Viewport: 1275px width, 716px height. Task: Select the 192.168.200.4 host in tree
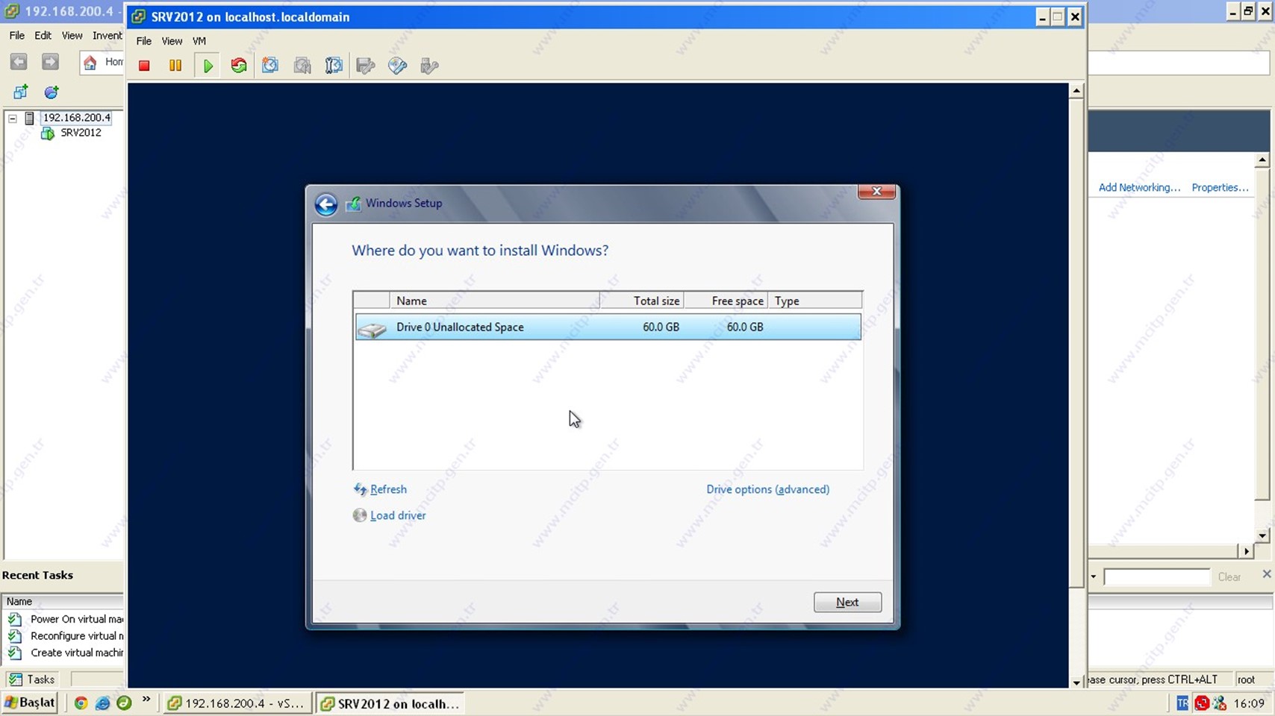click(x=76, y=117)
